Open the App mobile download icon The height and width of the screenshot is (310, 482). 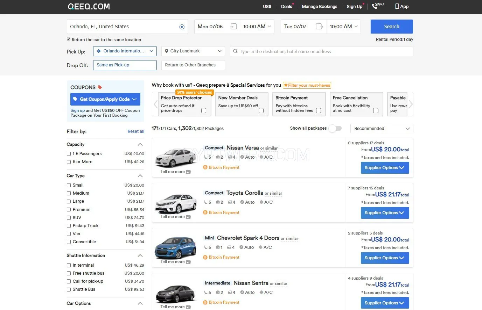(x=397, y=6)
